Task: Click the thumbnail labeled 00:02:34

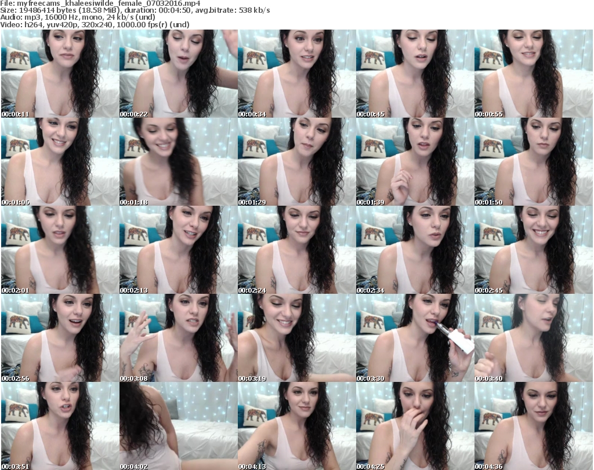Action: (415, 250)
